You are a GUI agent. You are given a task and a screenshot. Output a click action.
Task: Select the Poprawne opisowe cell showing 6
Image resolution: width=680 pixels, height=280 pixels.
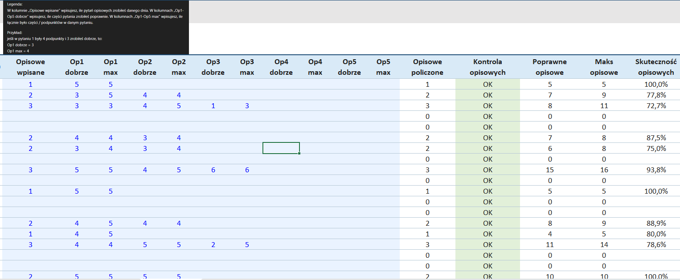(550, 148)
